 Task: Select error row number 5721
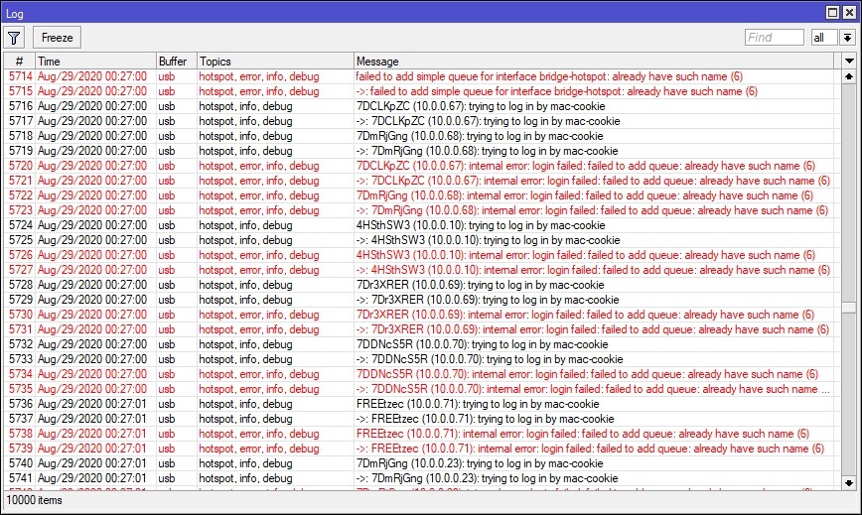pos(422,180)
